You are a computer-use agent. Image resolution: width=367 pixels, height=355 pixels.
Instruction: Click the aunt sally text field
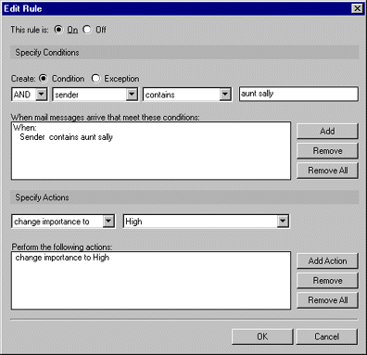(x=298, y=94)
